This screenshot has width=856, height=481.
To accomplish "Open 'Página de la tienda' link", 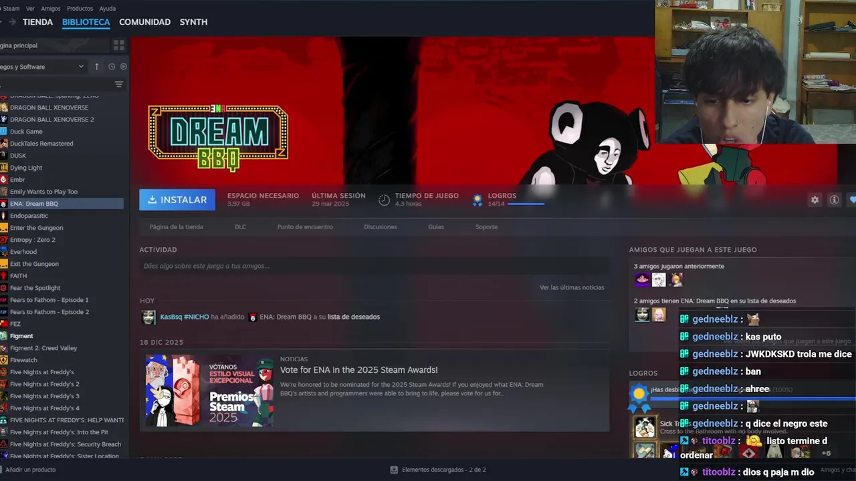I will pos(176,227).
